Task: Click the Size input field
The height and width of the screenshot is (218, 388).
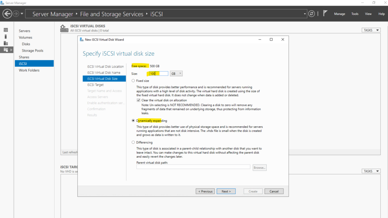Action: click(x=158, y=74)
